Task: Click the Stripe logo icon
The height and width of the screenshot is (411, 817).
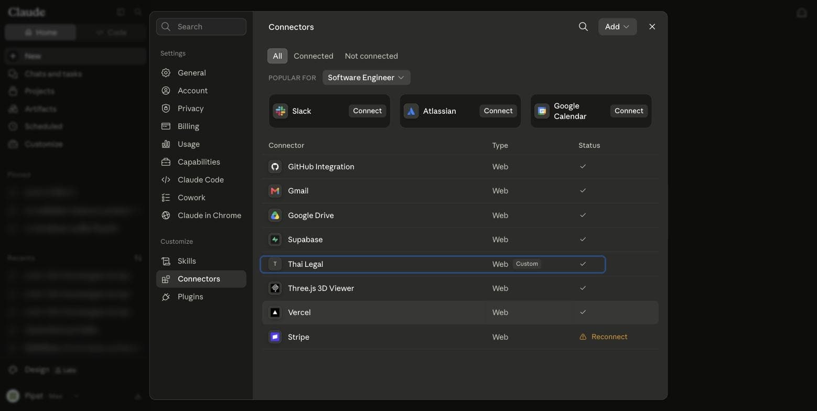Action: click(275, 337)
